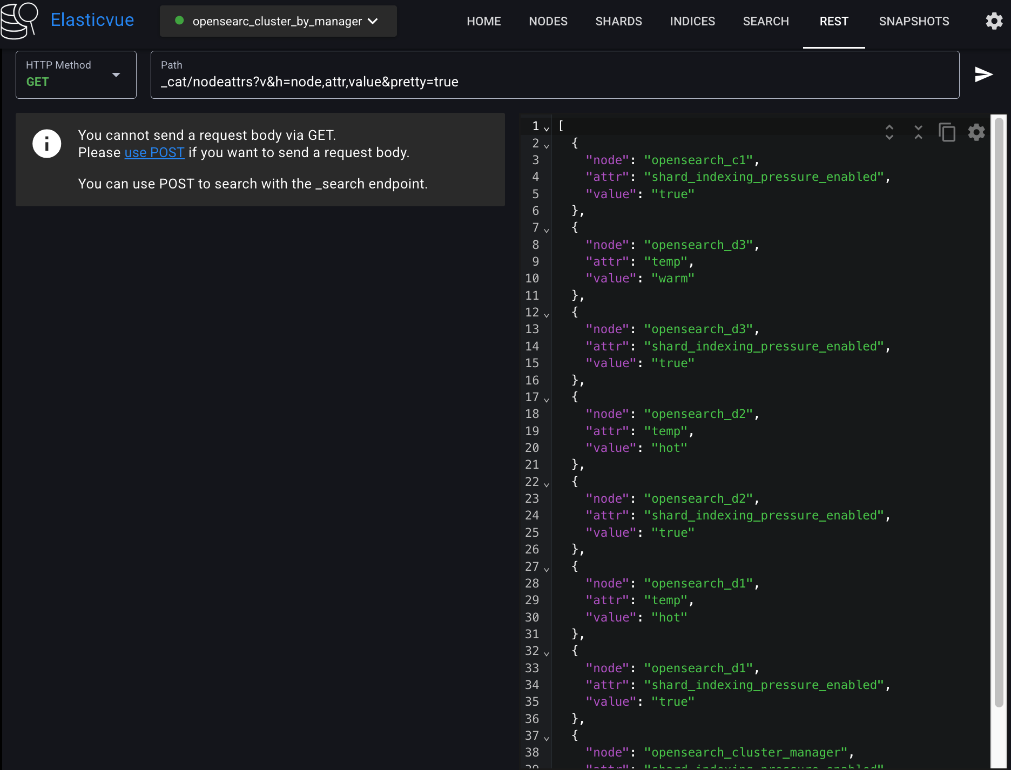Open the editor settings gear icon
This screenshot has height=770, width=1011.
976,132
